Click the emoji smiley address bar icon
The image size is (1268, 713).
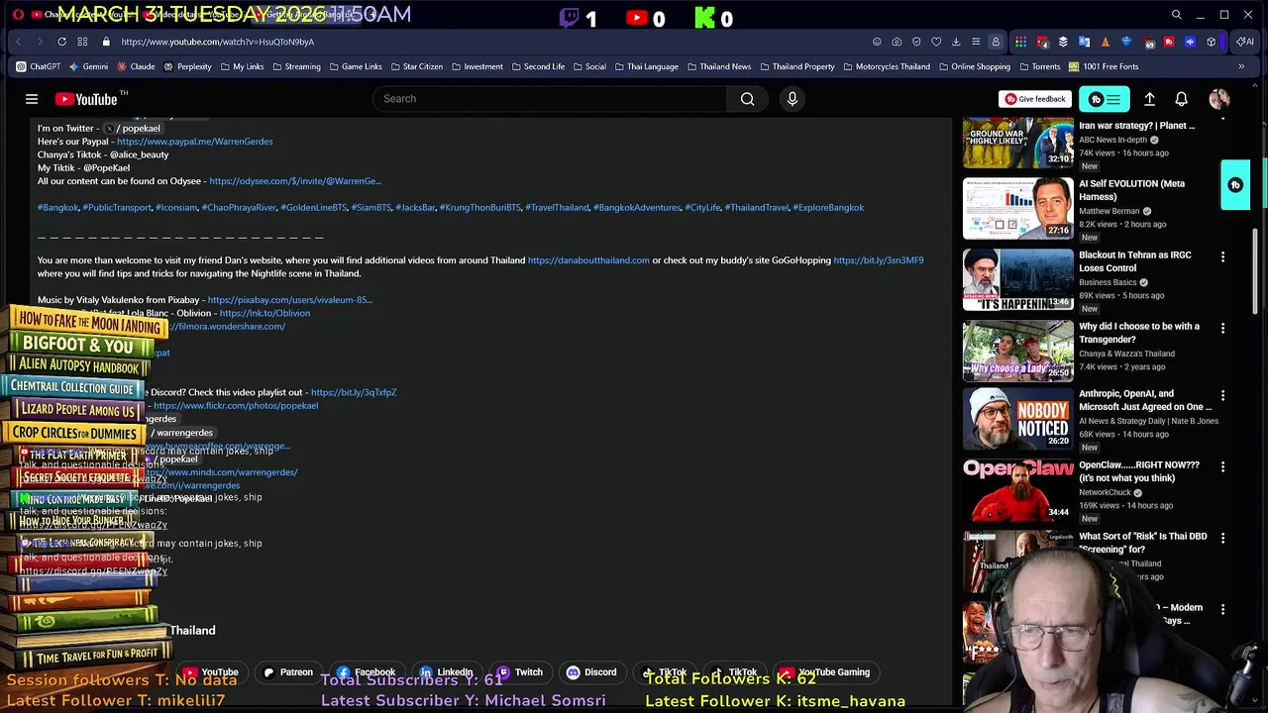(x=877, y=42)
